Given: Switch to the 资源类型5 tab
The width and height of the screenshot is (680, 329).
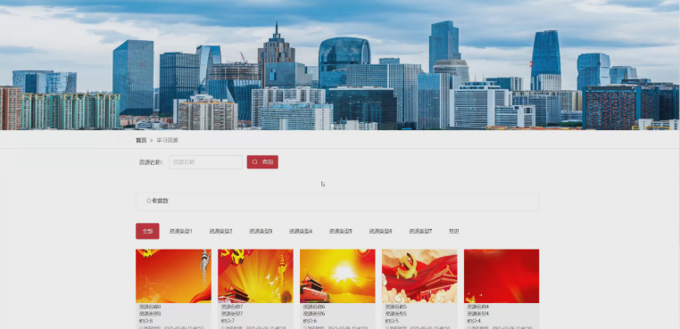Looking at the screenshot, I should (x=340, y=232).
